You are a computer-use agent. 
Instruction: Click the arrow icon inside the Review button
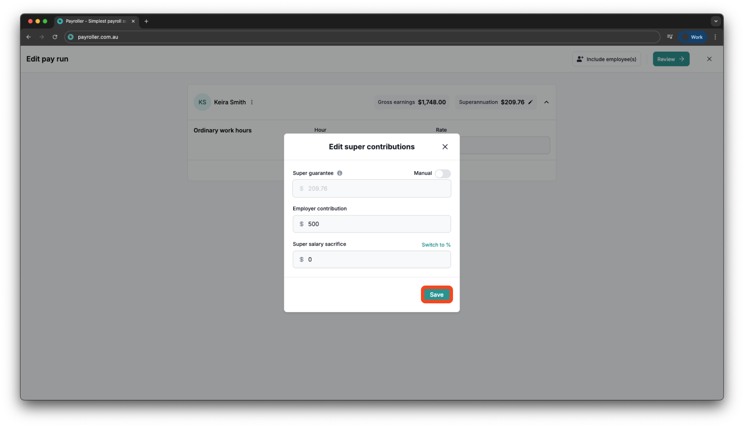click(681, 59)
